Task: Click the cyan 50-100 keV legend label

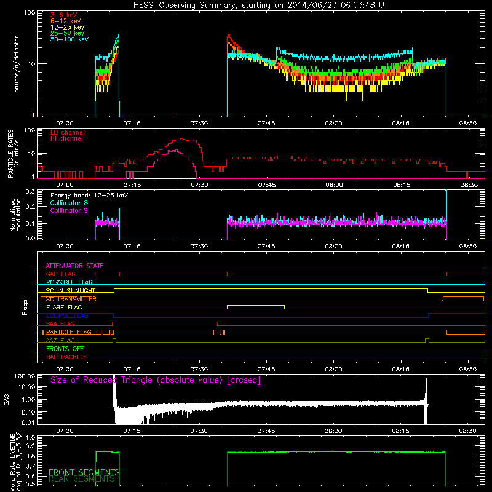Action: coord(69,39)
